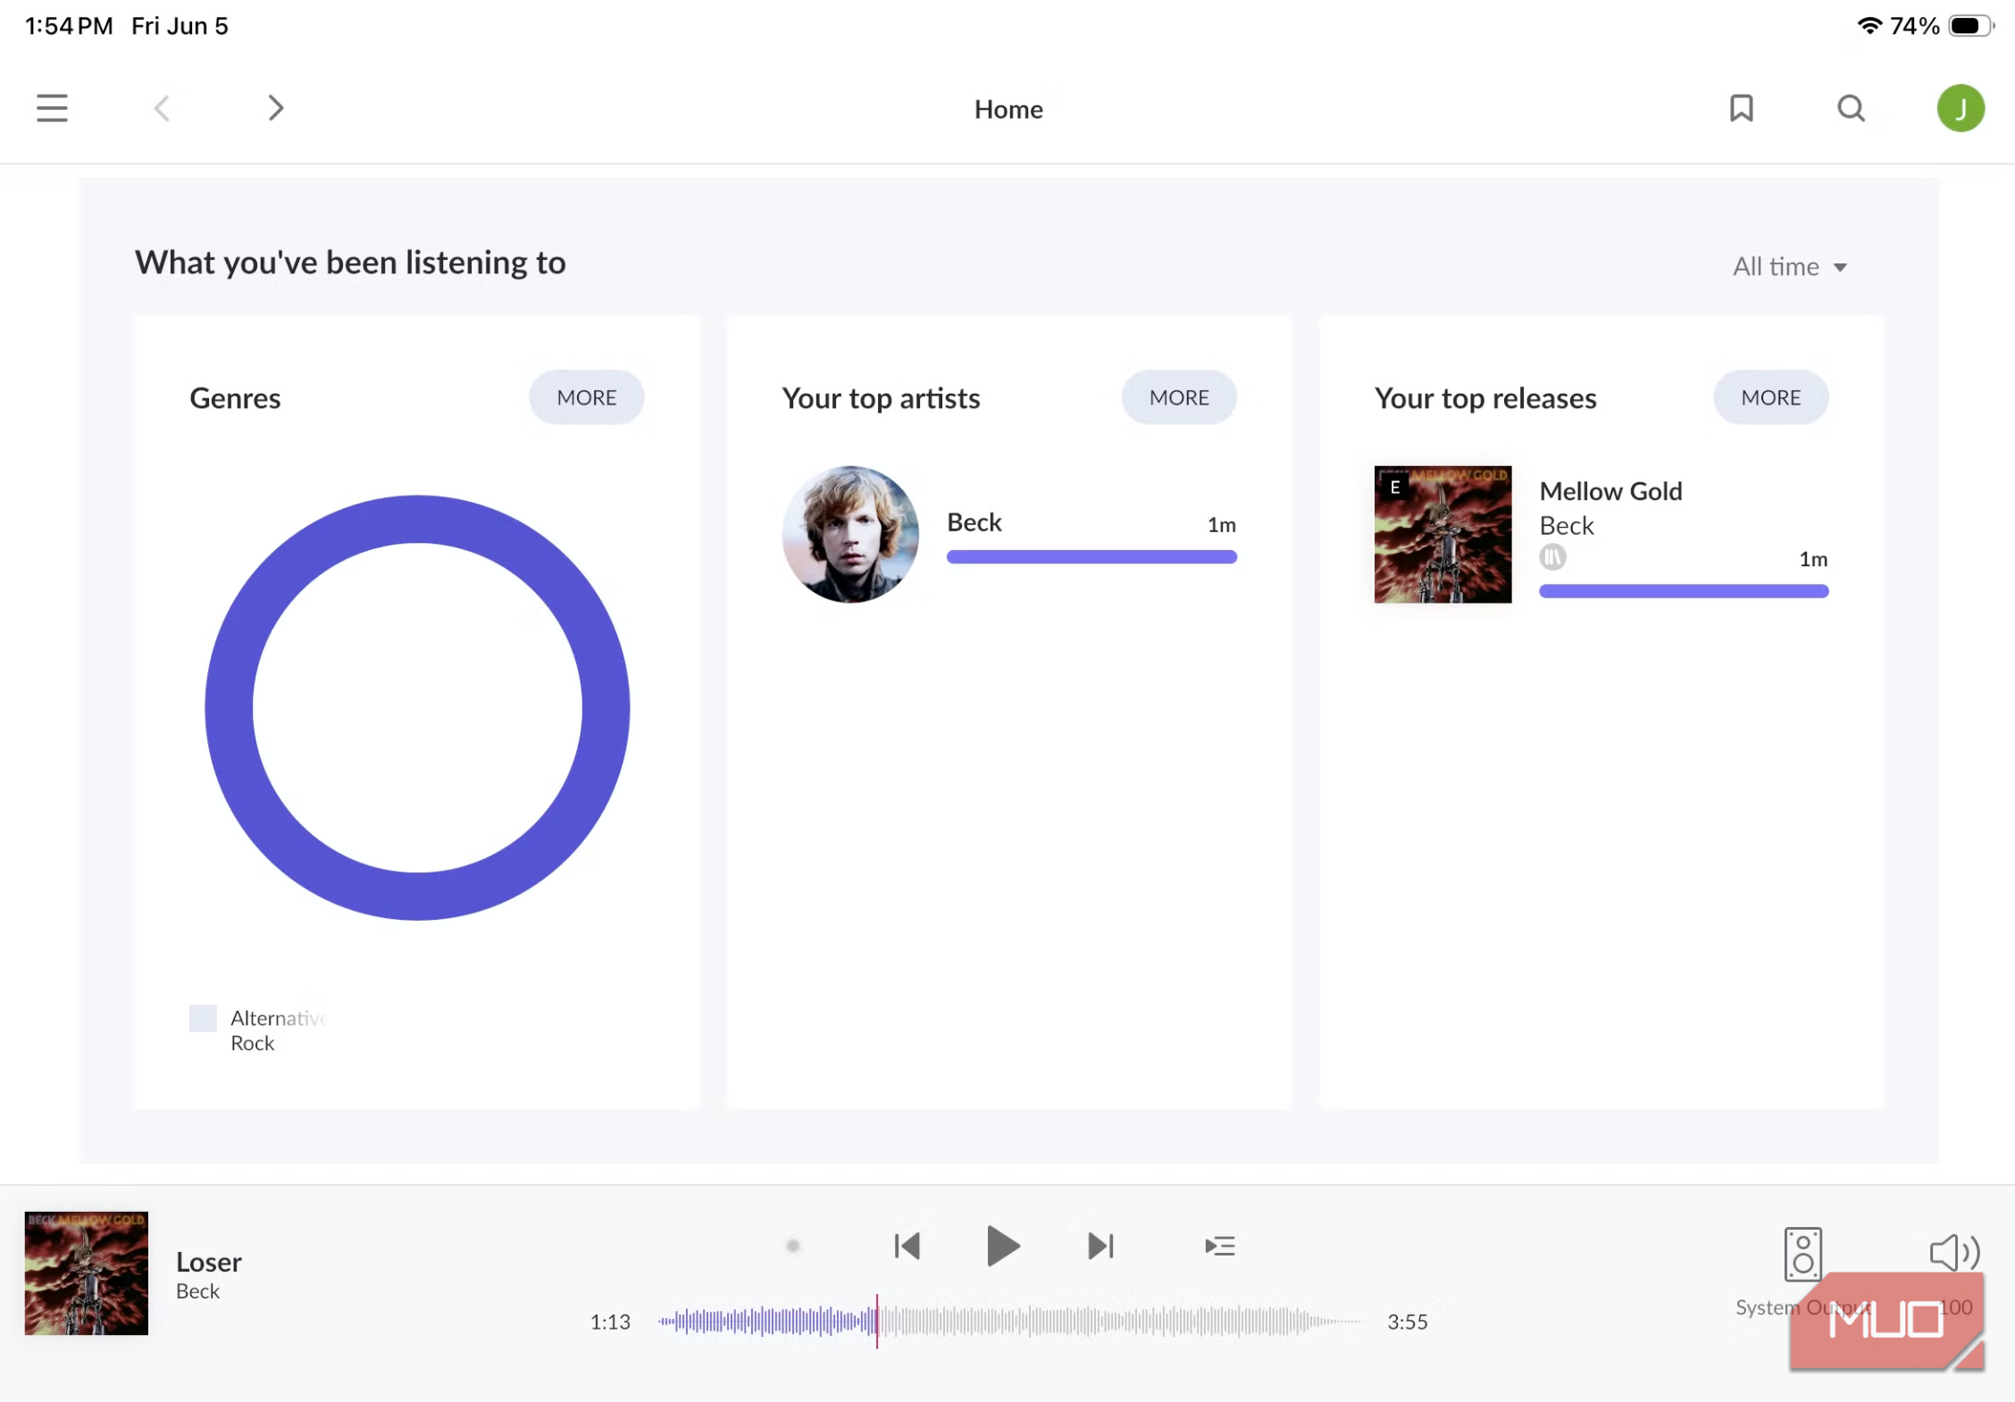Seek within the waveform progress bar
This screenshot has width=2015, height=1402.
coord(1009,1321)
